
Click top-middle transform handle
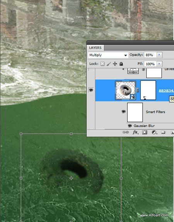point(71,134)
